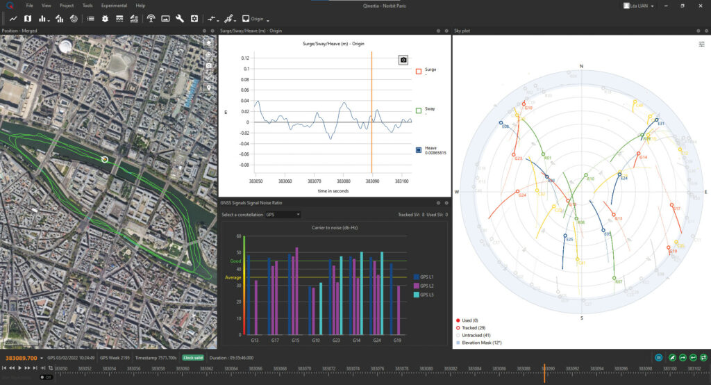Screen dimensions: 711x385
Task: Open the View menu
Action: pyautogui.click(x=47, y=6)
